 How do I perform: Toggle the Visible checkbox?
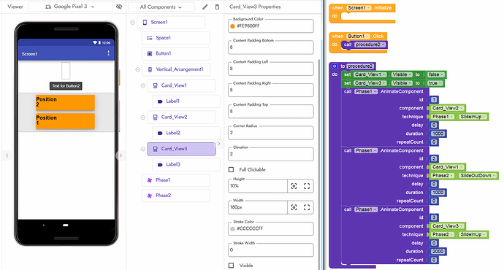click(x=231, y=265)
